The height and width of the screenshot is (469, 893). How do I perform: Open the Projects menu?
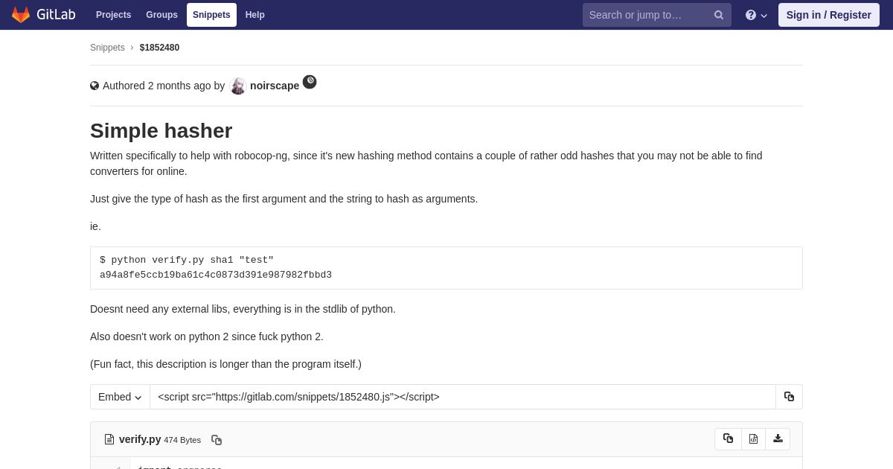coord(113,15)
